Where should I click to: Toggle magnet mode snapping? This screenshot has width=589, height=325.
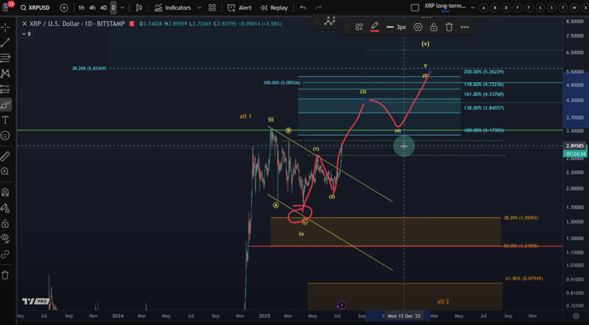coord(5,192)
